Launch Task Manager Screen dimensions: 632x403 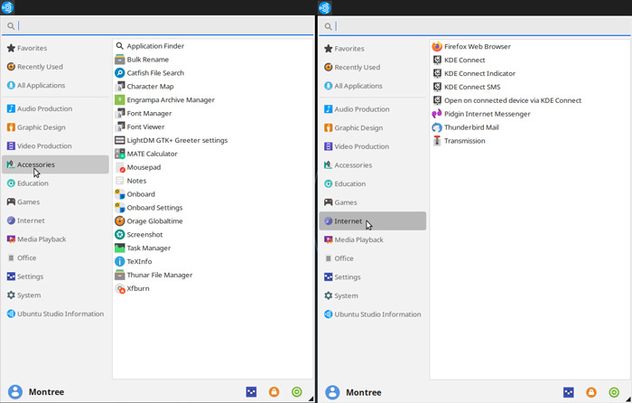(148, 248)
